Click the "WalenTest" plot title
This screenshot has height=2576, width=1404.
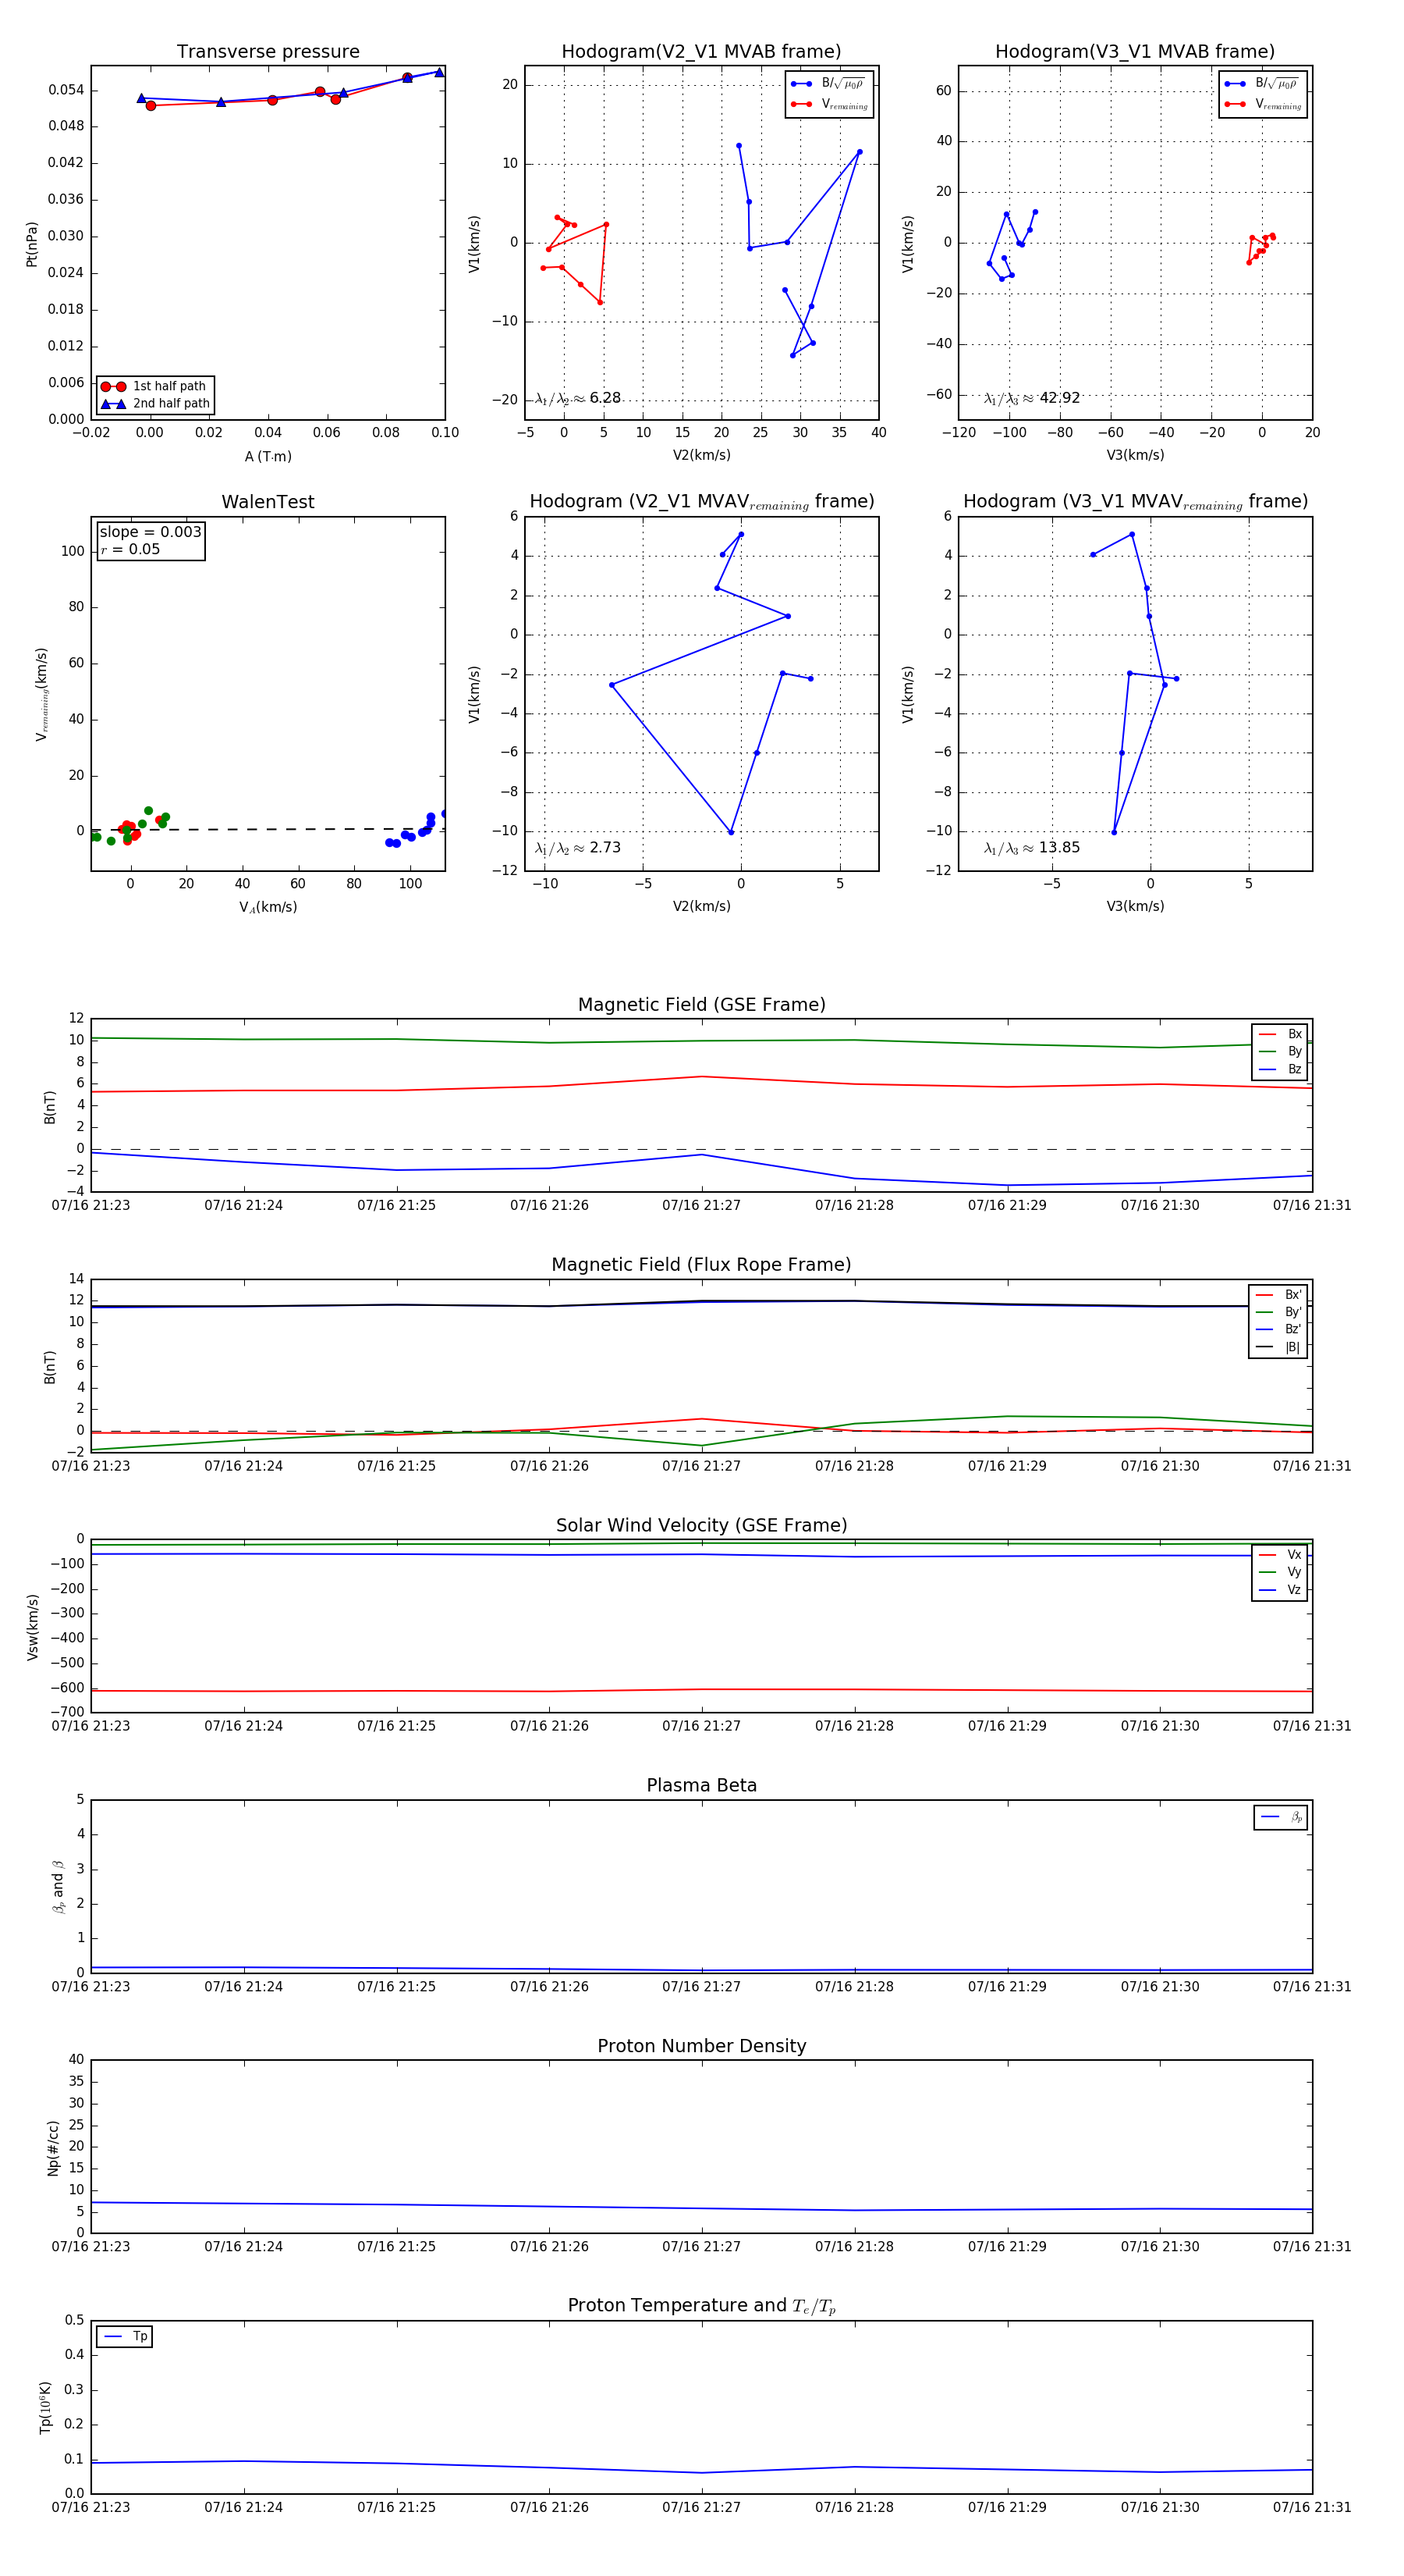point(268,502)
